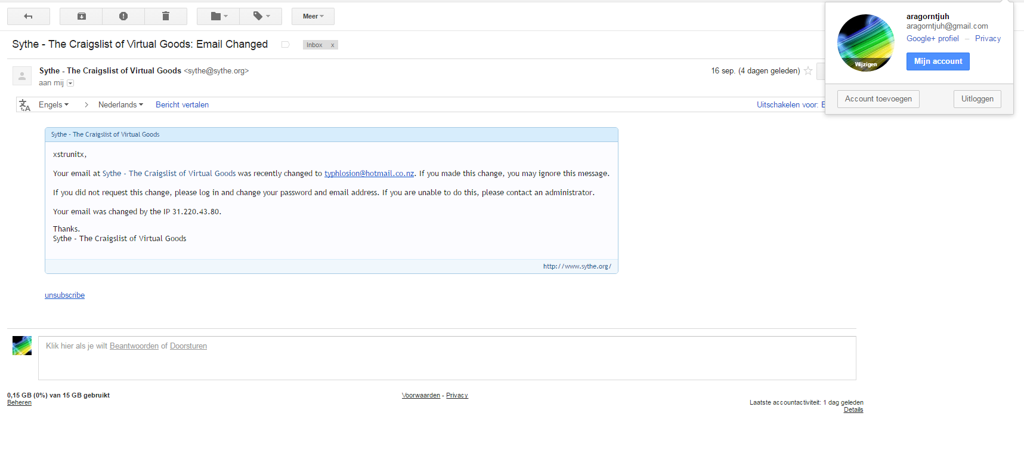Open Google+ profiel link

tap(933, 39)
